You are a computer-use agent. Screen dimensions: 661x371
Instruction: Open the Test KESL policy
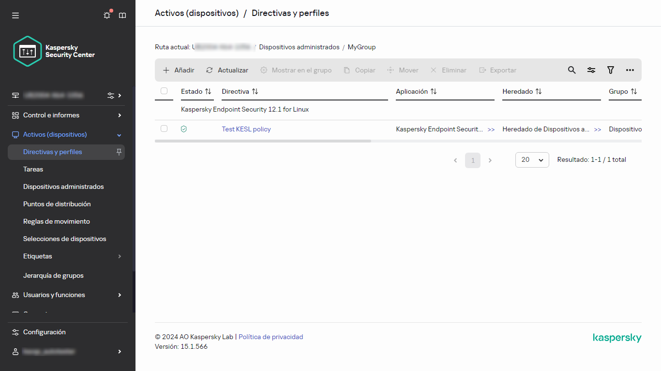[x=246, y=129]
